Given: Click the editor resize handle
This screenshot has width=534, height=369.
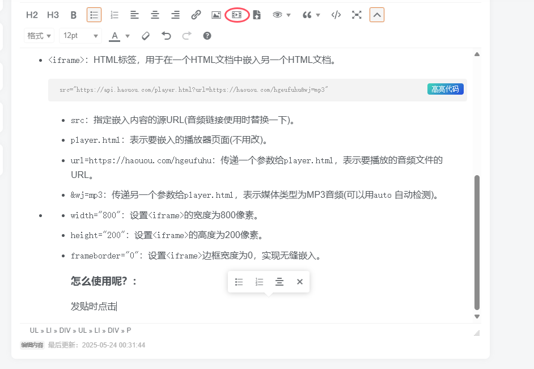Looking at the screenshot, I should [477, 333].
